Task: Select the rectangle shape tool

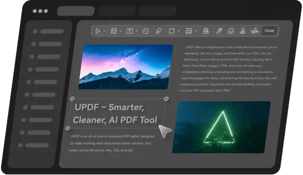Action: point(172,31)
